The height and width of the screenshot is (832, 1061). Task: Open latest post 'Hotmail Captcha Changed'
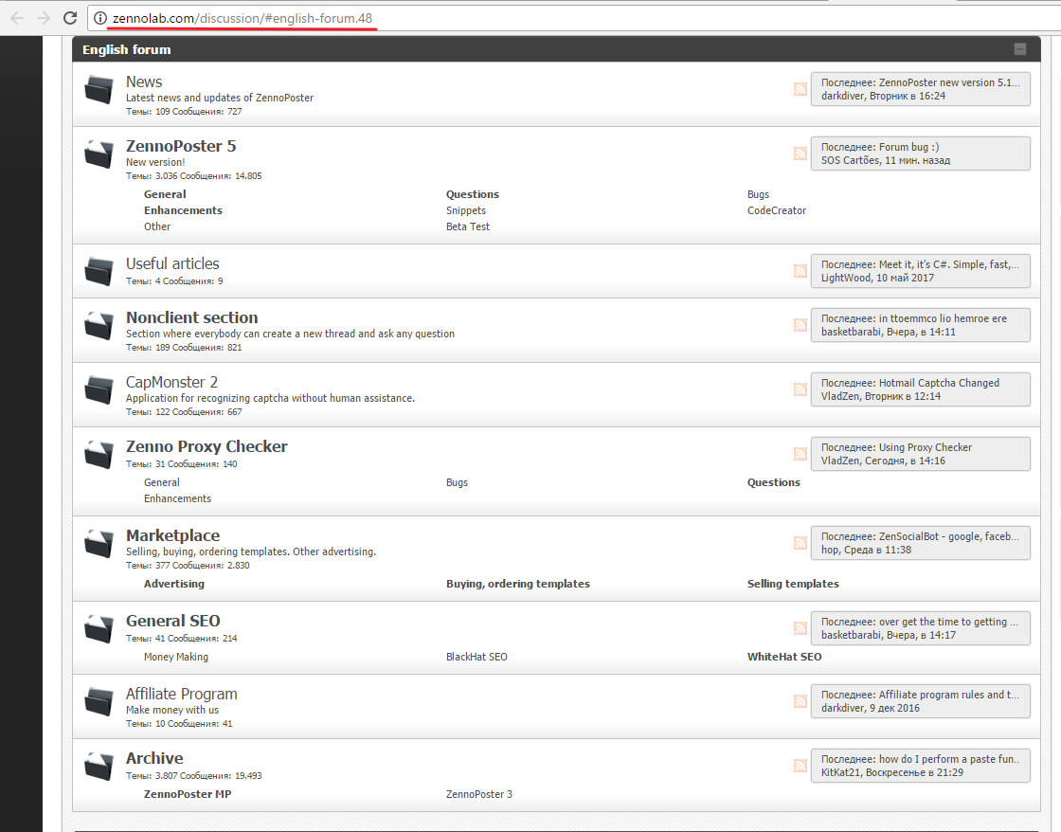pyautogui.click(x=939, y=383)
